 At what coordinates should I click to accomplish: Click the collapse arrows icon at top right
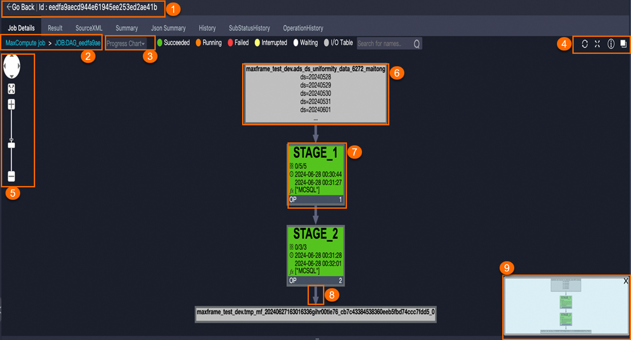pos(597,44)
